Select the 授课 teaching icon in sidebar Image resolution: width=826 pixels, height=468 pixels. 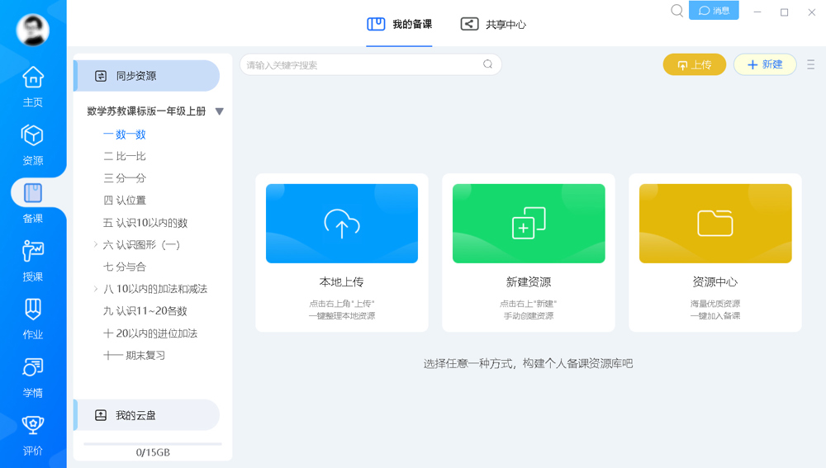(x=33, y=252)
